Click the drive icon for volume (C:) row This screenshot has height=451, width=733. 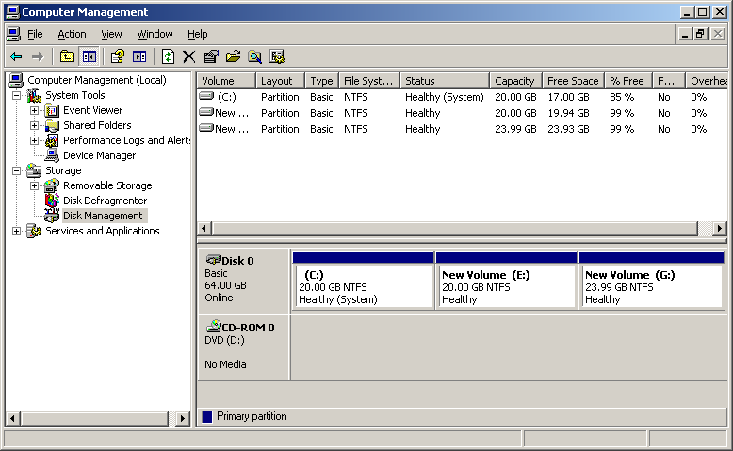(206, 96)
